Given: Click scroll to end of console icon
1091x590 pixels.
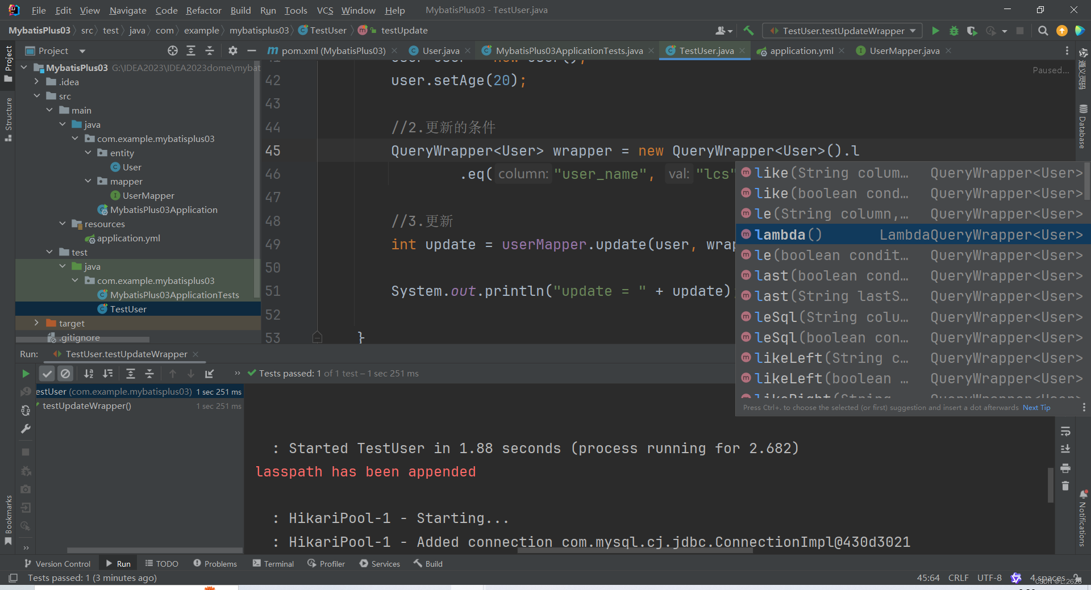Looking at the screenshot, I should coord(1065,449).
